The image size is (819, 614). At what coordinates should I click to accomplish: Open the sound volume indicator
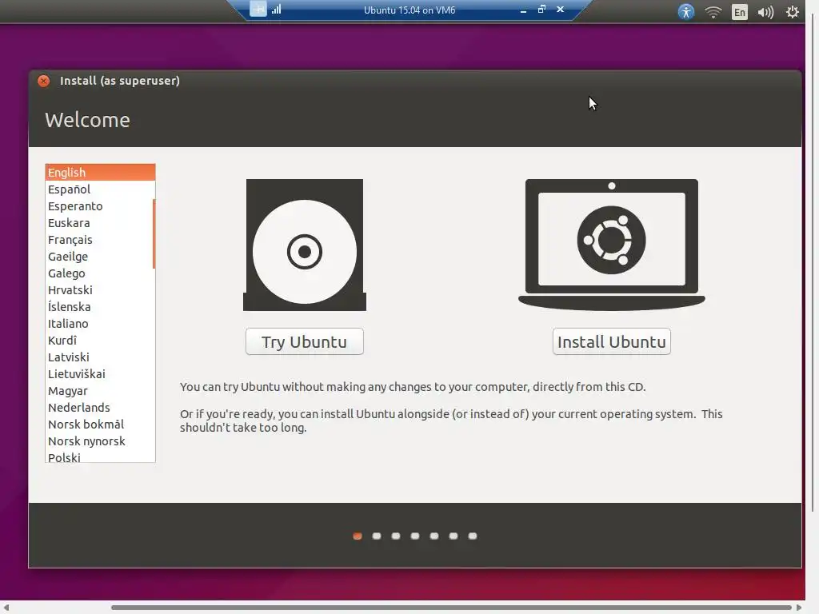[765, 11]
